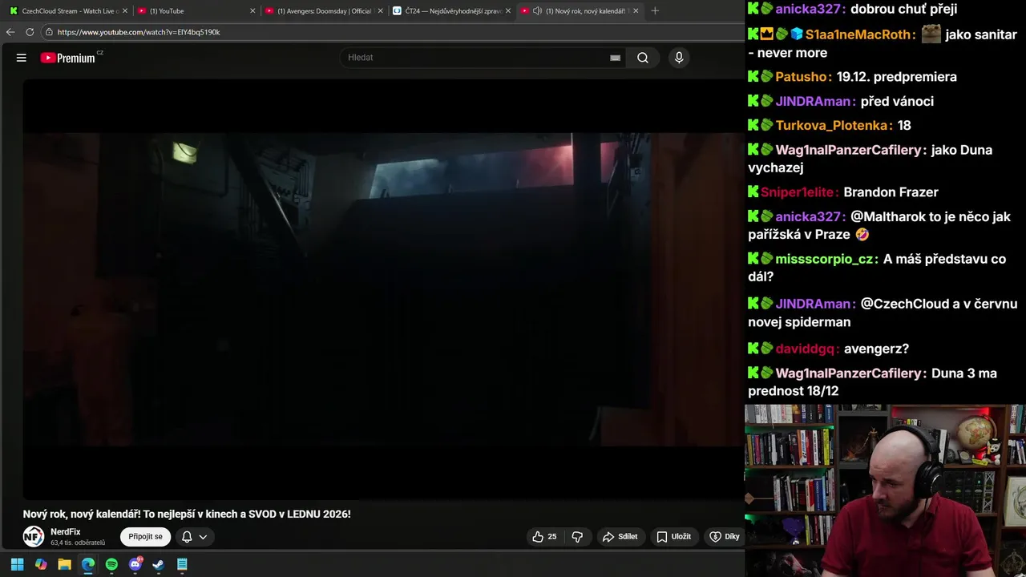Close the ČT24 tab
Image resolution: width=1026 pixels, height=577 pixels.
click(507, 11)
